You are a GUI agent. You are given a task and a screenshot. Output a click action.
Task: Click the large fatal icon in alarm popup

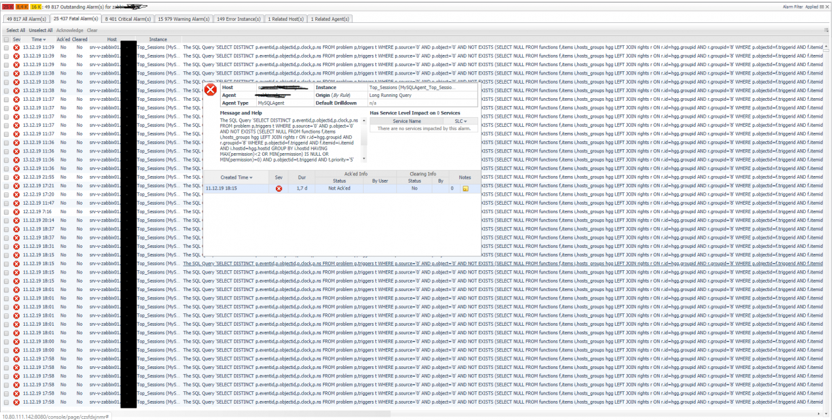tap(210, 90)
